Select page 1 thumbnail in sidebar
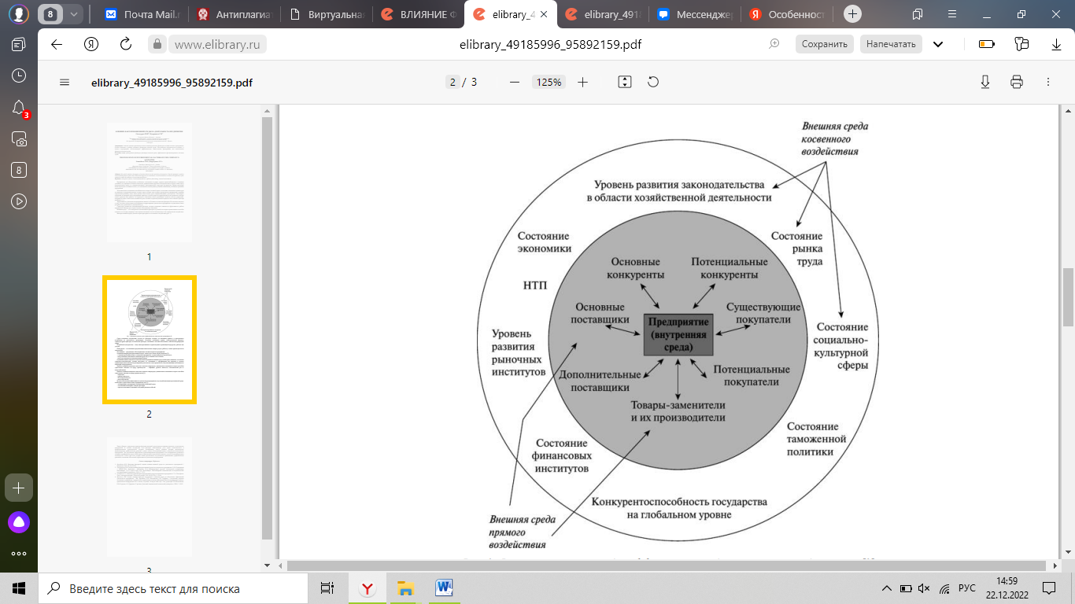 click(149, 182)
